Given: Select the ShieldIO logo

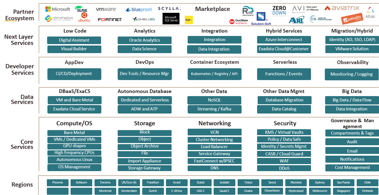Looking at the screenshot, I should pos(144,19).
